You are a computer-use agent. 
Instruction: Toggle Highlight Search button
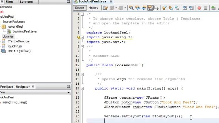click(150, 8)
